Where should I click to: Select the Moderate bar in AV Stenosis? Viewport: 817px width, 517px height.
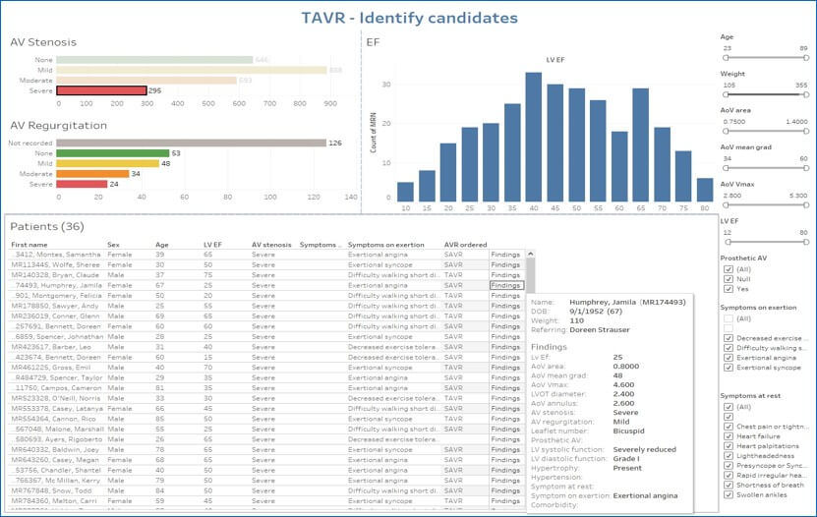(146, 81)
